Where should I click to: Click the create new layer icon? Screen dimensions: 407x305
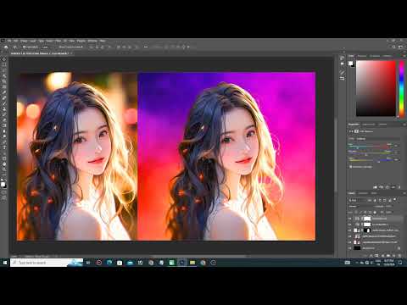[393, 255]
